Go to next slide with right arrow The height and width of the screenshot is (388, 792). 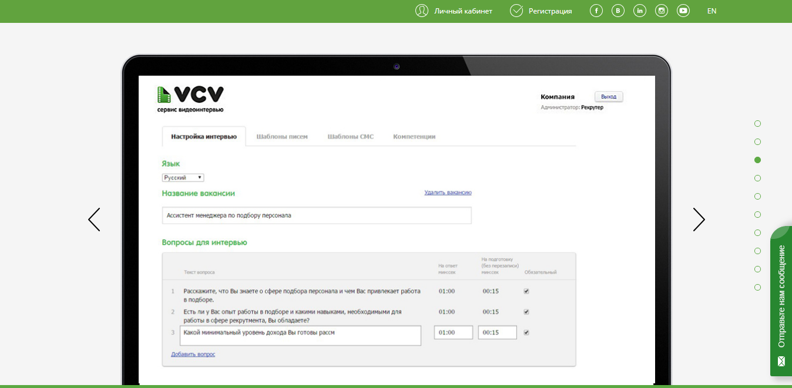[x=699, y=220]
